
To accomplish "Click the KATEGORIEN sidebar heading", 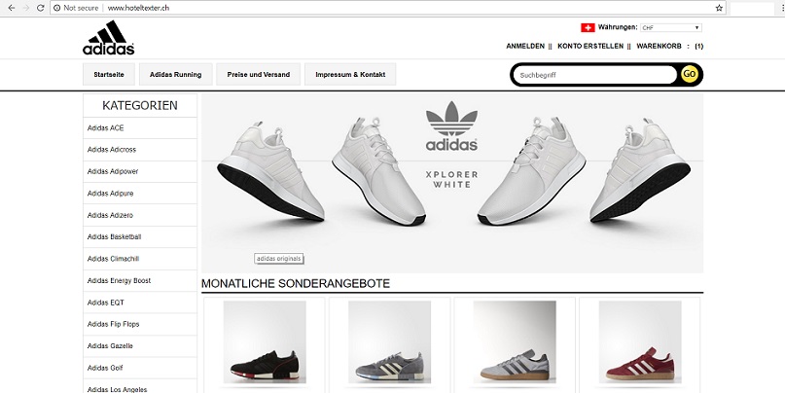I will [x=140, y=106].
